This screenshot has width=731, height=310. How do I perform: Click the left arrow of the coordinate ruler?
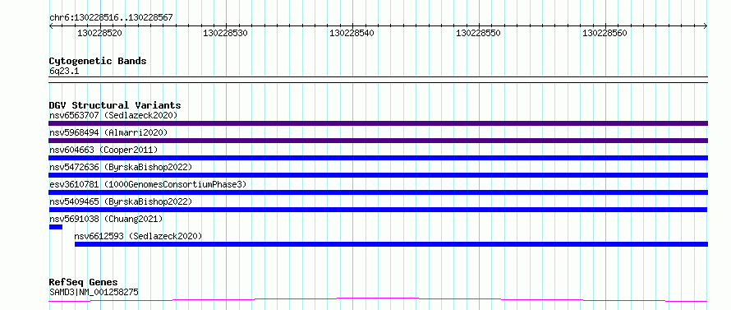51,26
